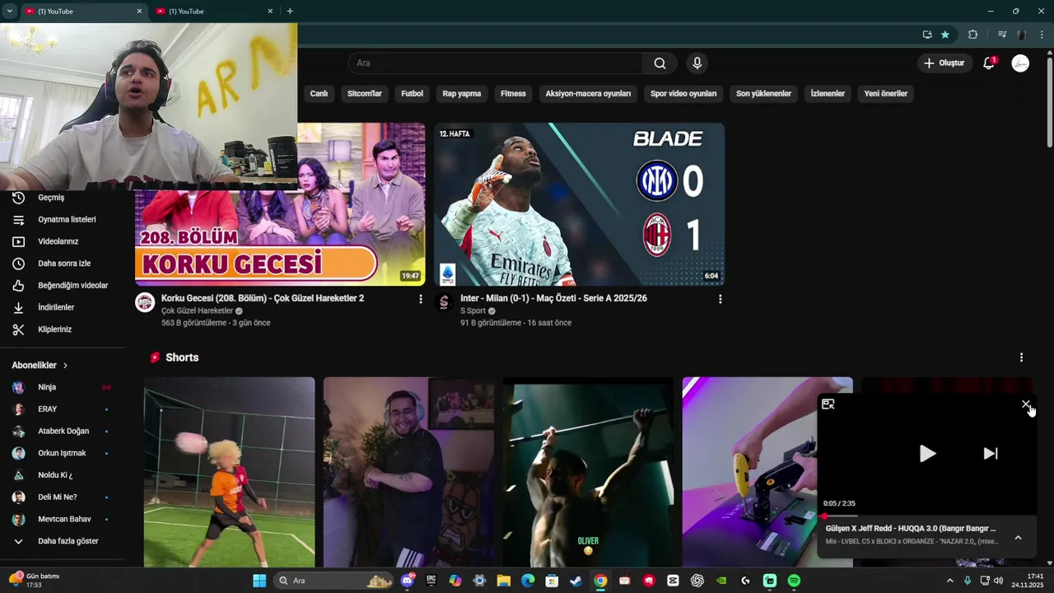This screenshot has width=1054, height=593.
Task: Open Chrome media controls icon
Action: (x=1002, y=35)
